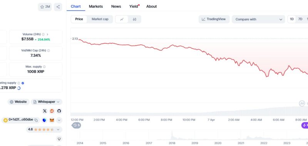Switch to line chart view icon
Screen dimensions: 308x146
(x=122, y=19)
